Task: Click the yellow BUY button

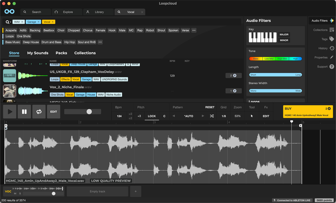Action: (x=308, y=112)
